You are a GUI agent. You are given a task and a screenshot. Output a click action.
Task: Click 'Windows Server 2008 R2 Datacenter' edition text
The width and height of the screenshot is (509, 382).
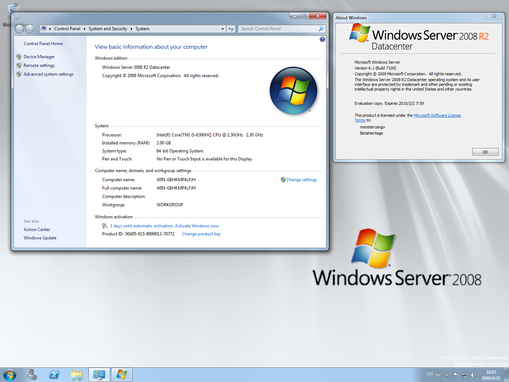[x=136, y=67]
